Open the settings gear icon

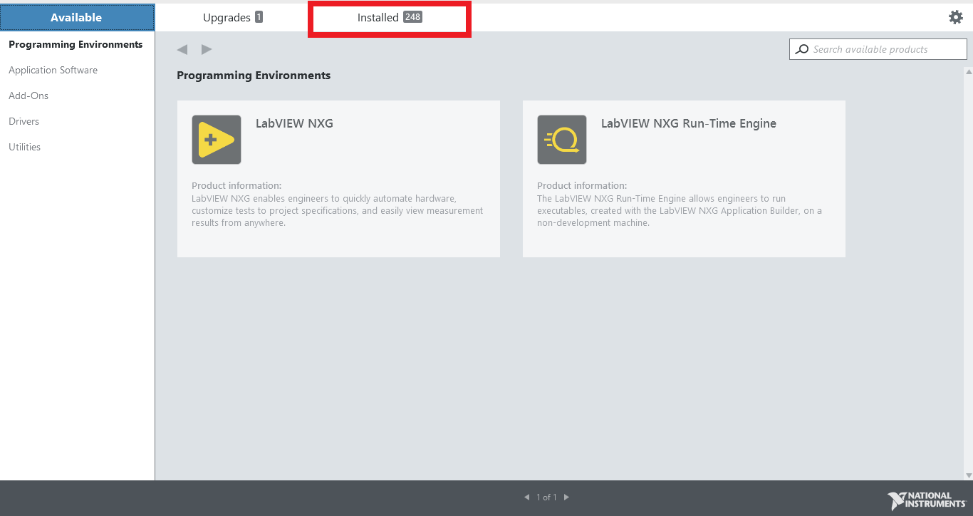tap(956, 17)
